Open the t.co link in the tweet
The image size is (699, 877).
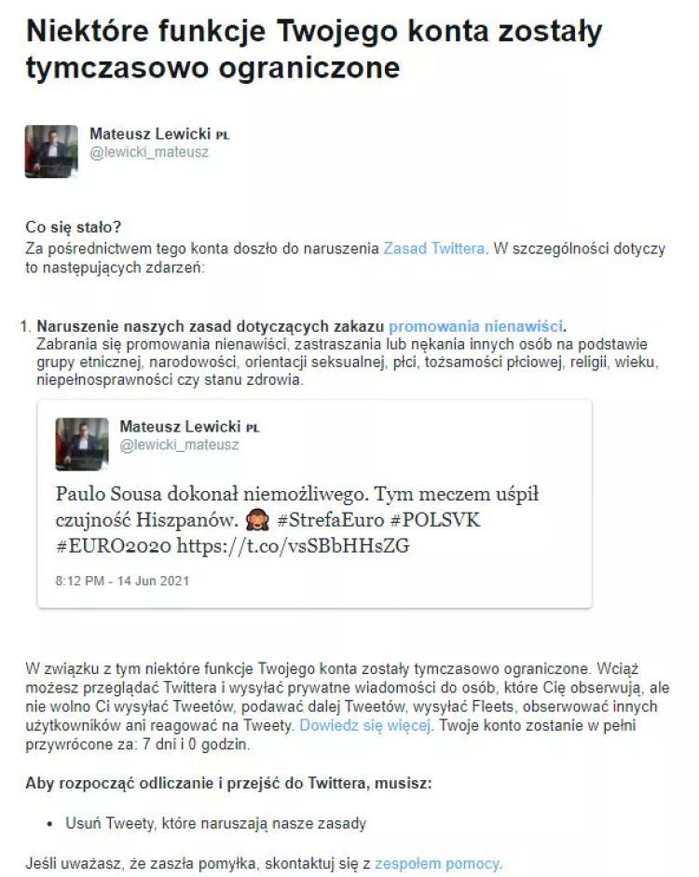click(x=293, y=545)
